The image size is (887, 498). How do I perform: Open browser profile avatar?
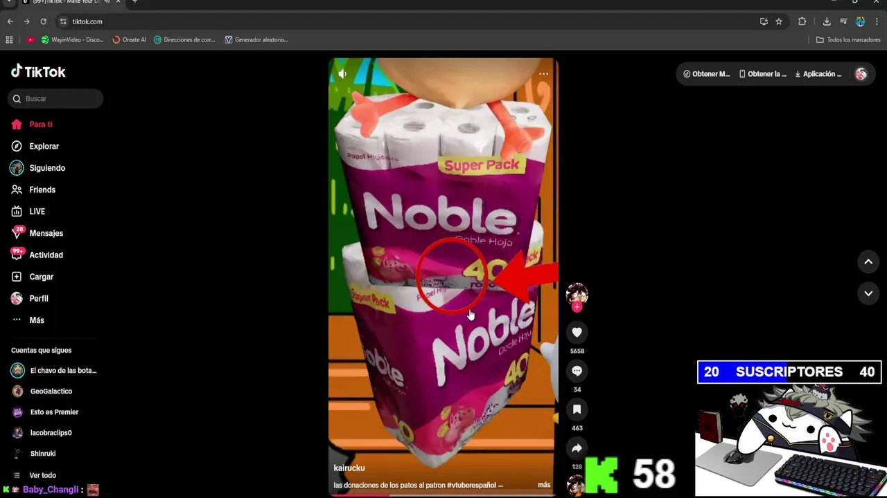(860, 21)
